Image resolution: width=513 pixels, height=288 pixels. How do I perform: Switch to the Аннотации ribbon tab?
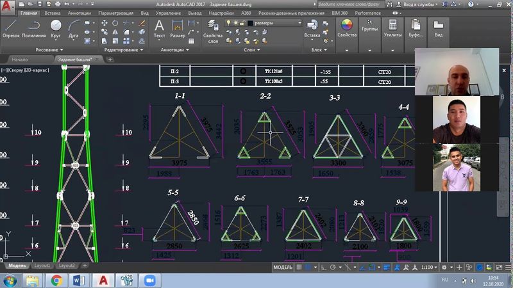[78, 12]
